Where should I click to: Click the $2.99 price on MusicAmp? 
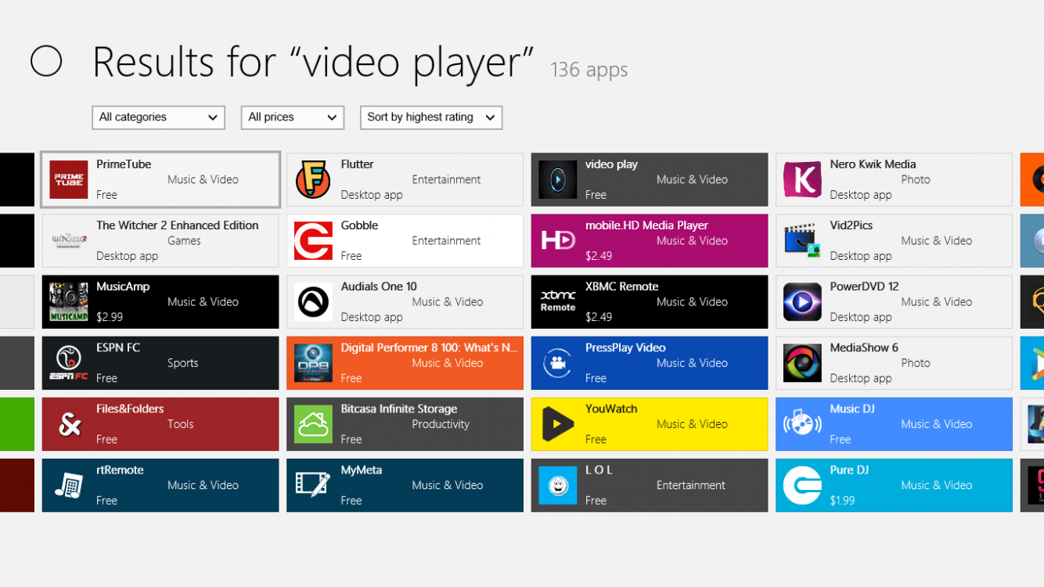[110, 317]
